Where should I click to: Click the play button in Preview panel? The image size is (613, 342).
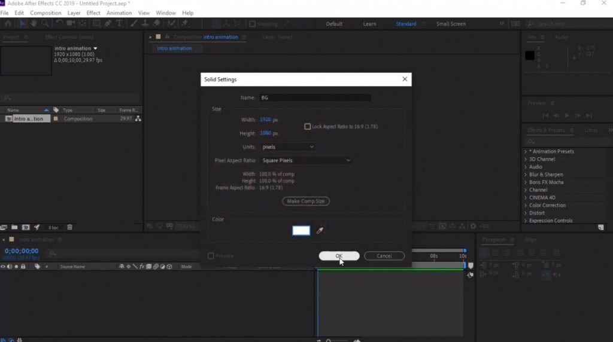[567, 115]
